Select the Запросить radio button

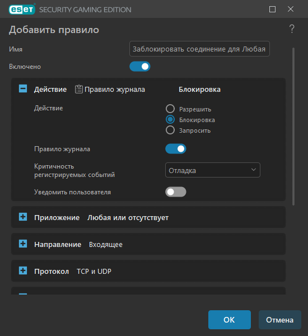tap(170, 130)
